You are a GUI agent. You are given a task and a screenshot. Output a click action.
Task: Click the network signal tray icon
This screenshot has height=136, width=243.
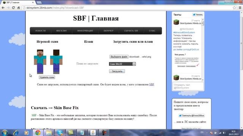pyautogui.click(x=220, y=133)
